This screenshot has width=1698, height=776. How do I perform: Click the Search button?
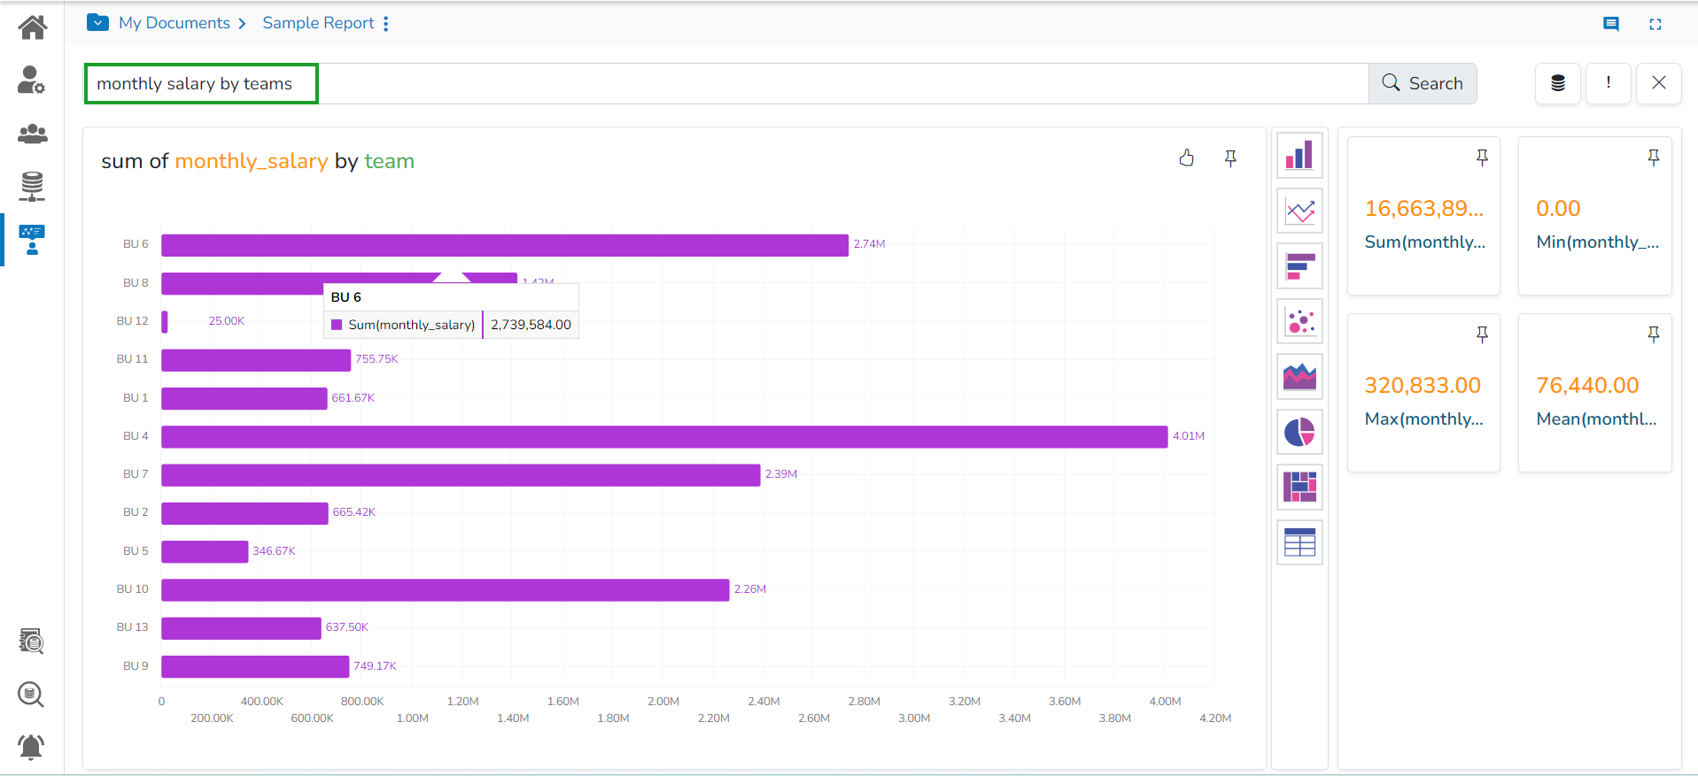[x=1423, y=83]
